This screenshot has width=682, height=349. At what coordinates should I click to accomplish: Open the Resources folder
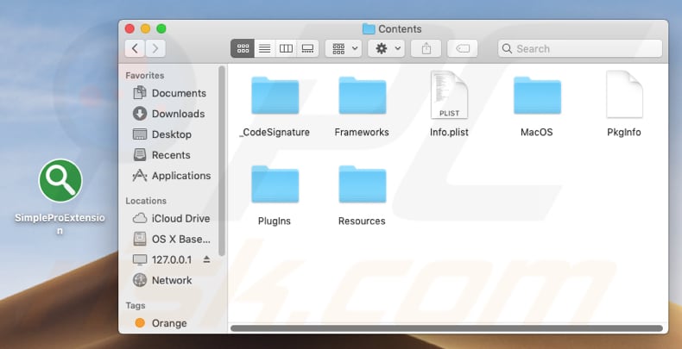click(362, 185)
